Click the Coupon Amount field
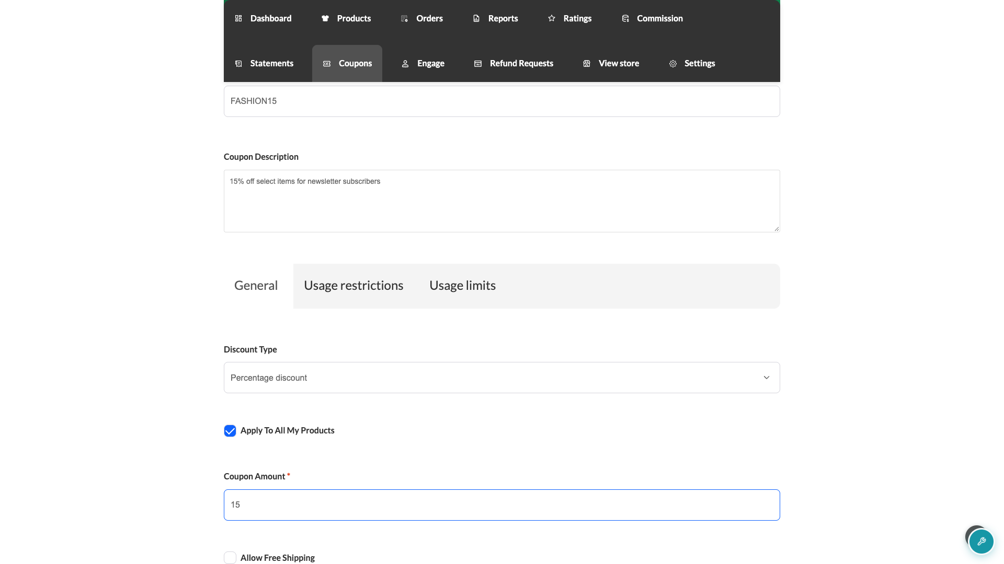The height and width of the screenshot is (564, 1004). [x=502, y=505]
